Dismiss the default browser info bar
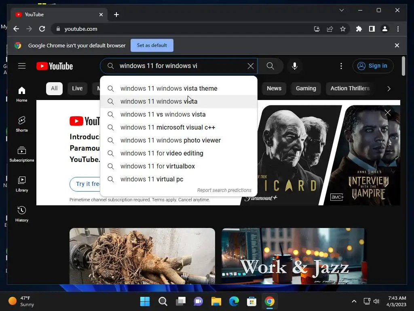414x311 pixels. (x=397, y=45)
